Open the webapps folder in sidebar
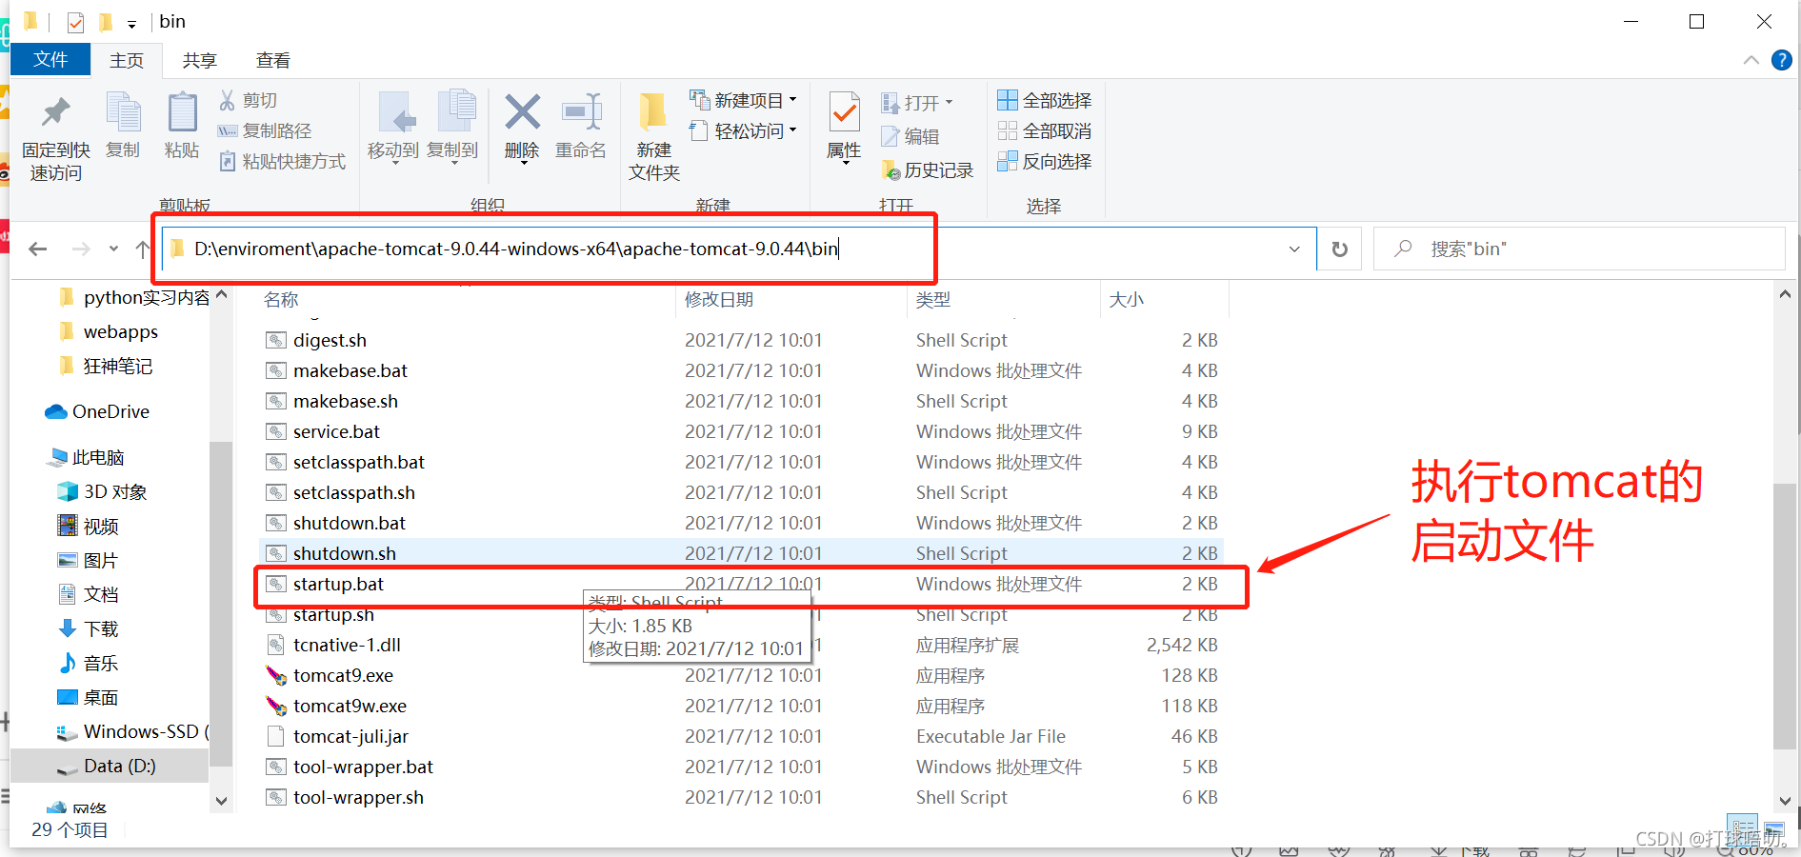The image size is (1801, 857). (119, 331)
